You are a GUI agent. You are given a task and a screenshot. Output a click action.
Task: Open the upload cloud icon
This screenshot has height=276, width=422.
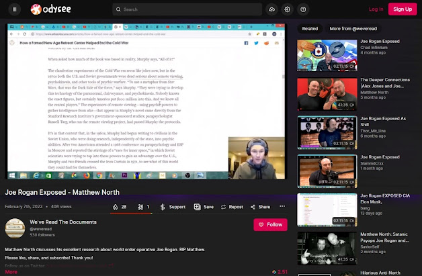click(x=272, y=9)
